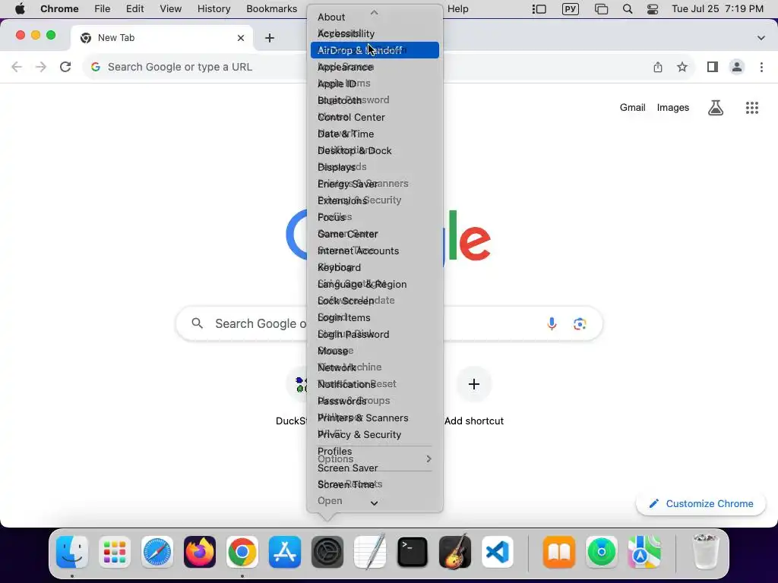Expand the Options submenu arrow
This screenshot has width=778, height=583.
click(429, 459)
